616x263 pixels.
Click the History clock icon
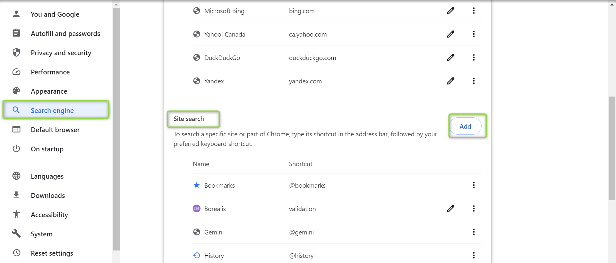[197, 255]
